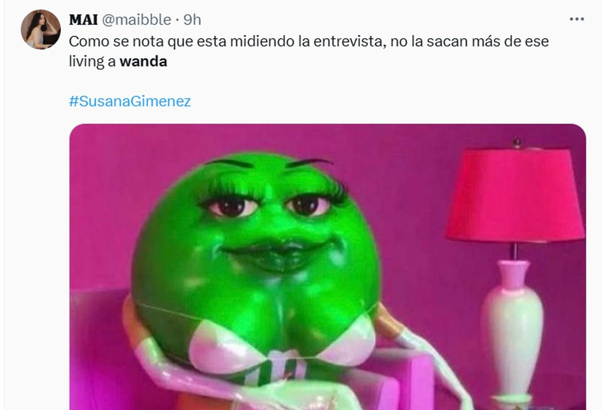Visit the @maibble handle profile
This screenshot has width=602, height=410.
tap(136, 20)
